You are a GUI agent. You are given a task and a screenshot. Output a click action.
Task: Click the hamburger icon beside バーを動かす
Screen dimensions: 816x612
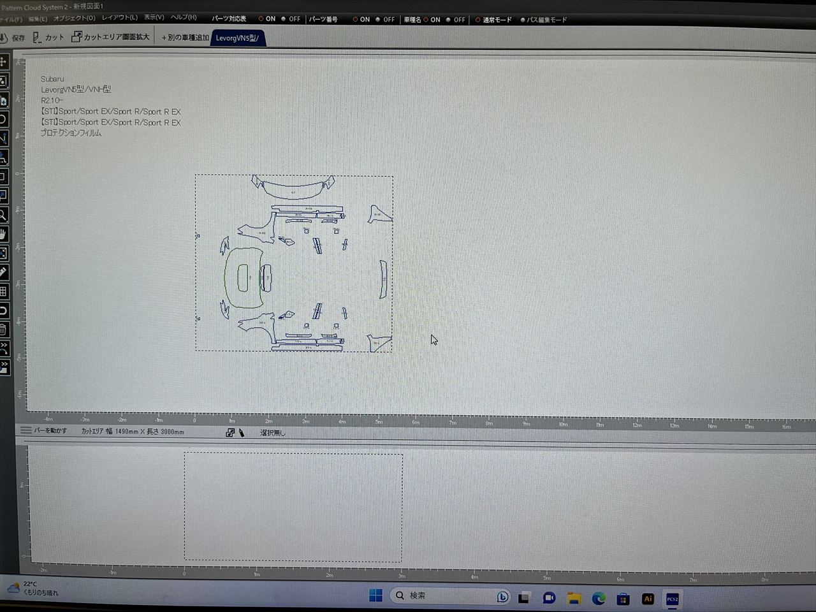coord(25,430)
